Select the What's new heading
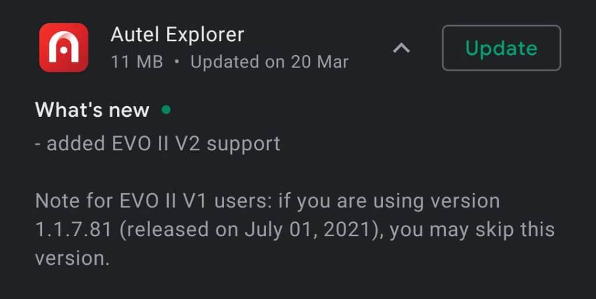Screen dimensions: 596x299 pyautogui.click(x=92, y=110)
